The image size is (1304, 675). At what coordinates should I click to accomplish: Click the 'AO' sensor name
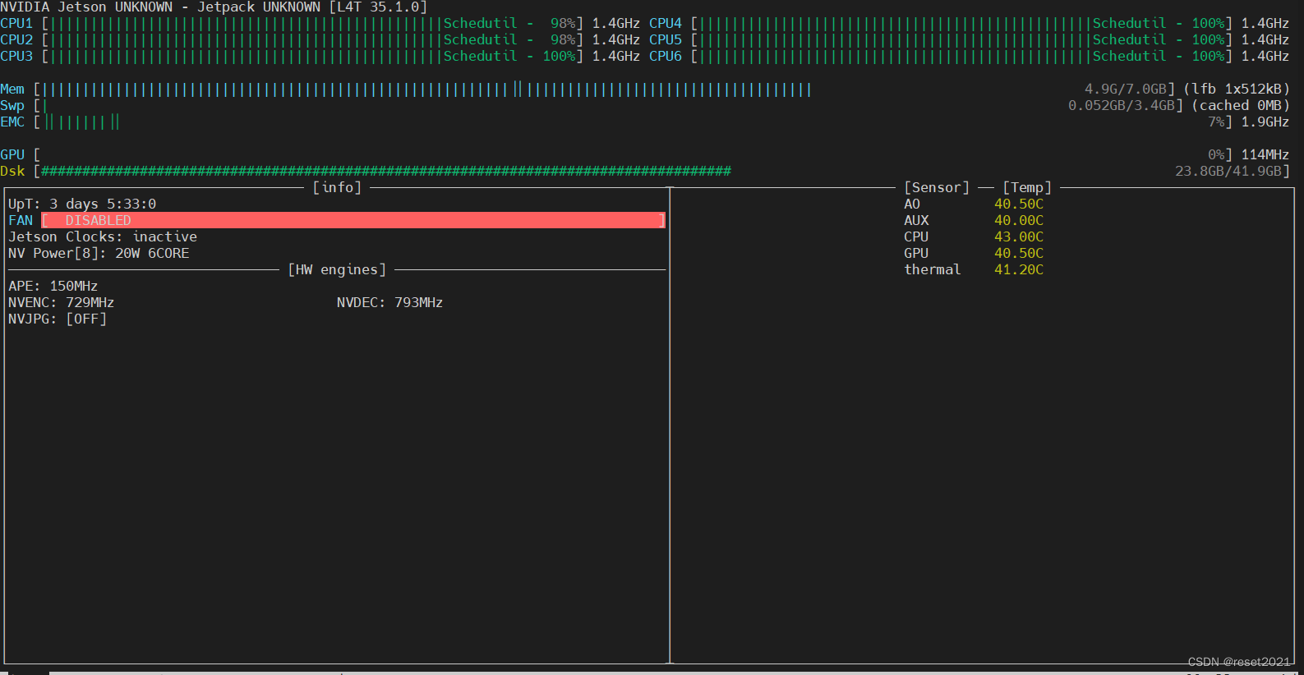pyautogui.click(x=912, y=204)
